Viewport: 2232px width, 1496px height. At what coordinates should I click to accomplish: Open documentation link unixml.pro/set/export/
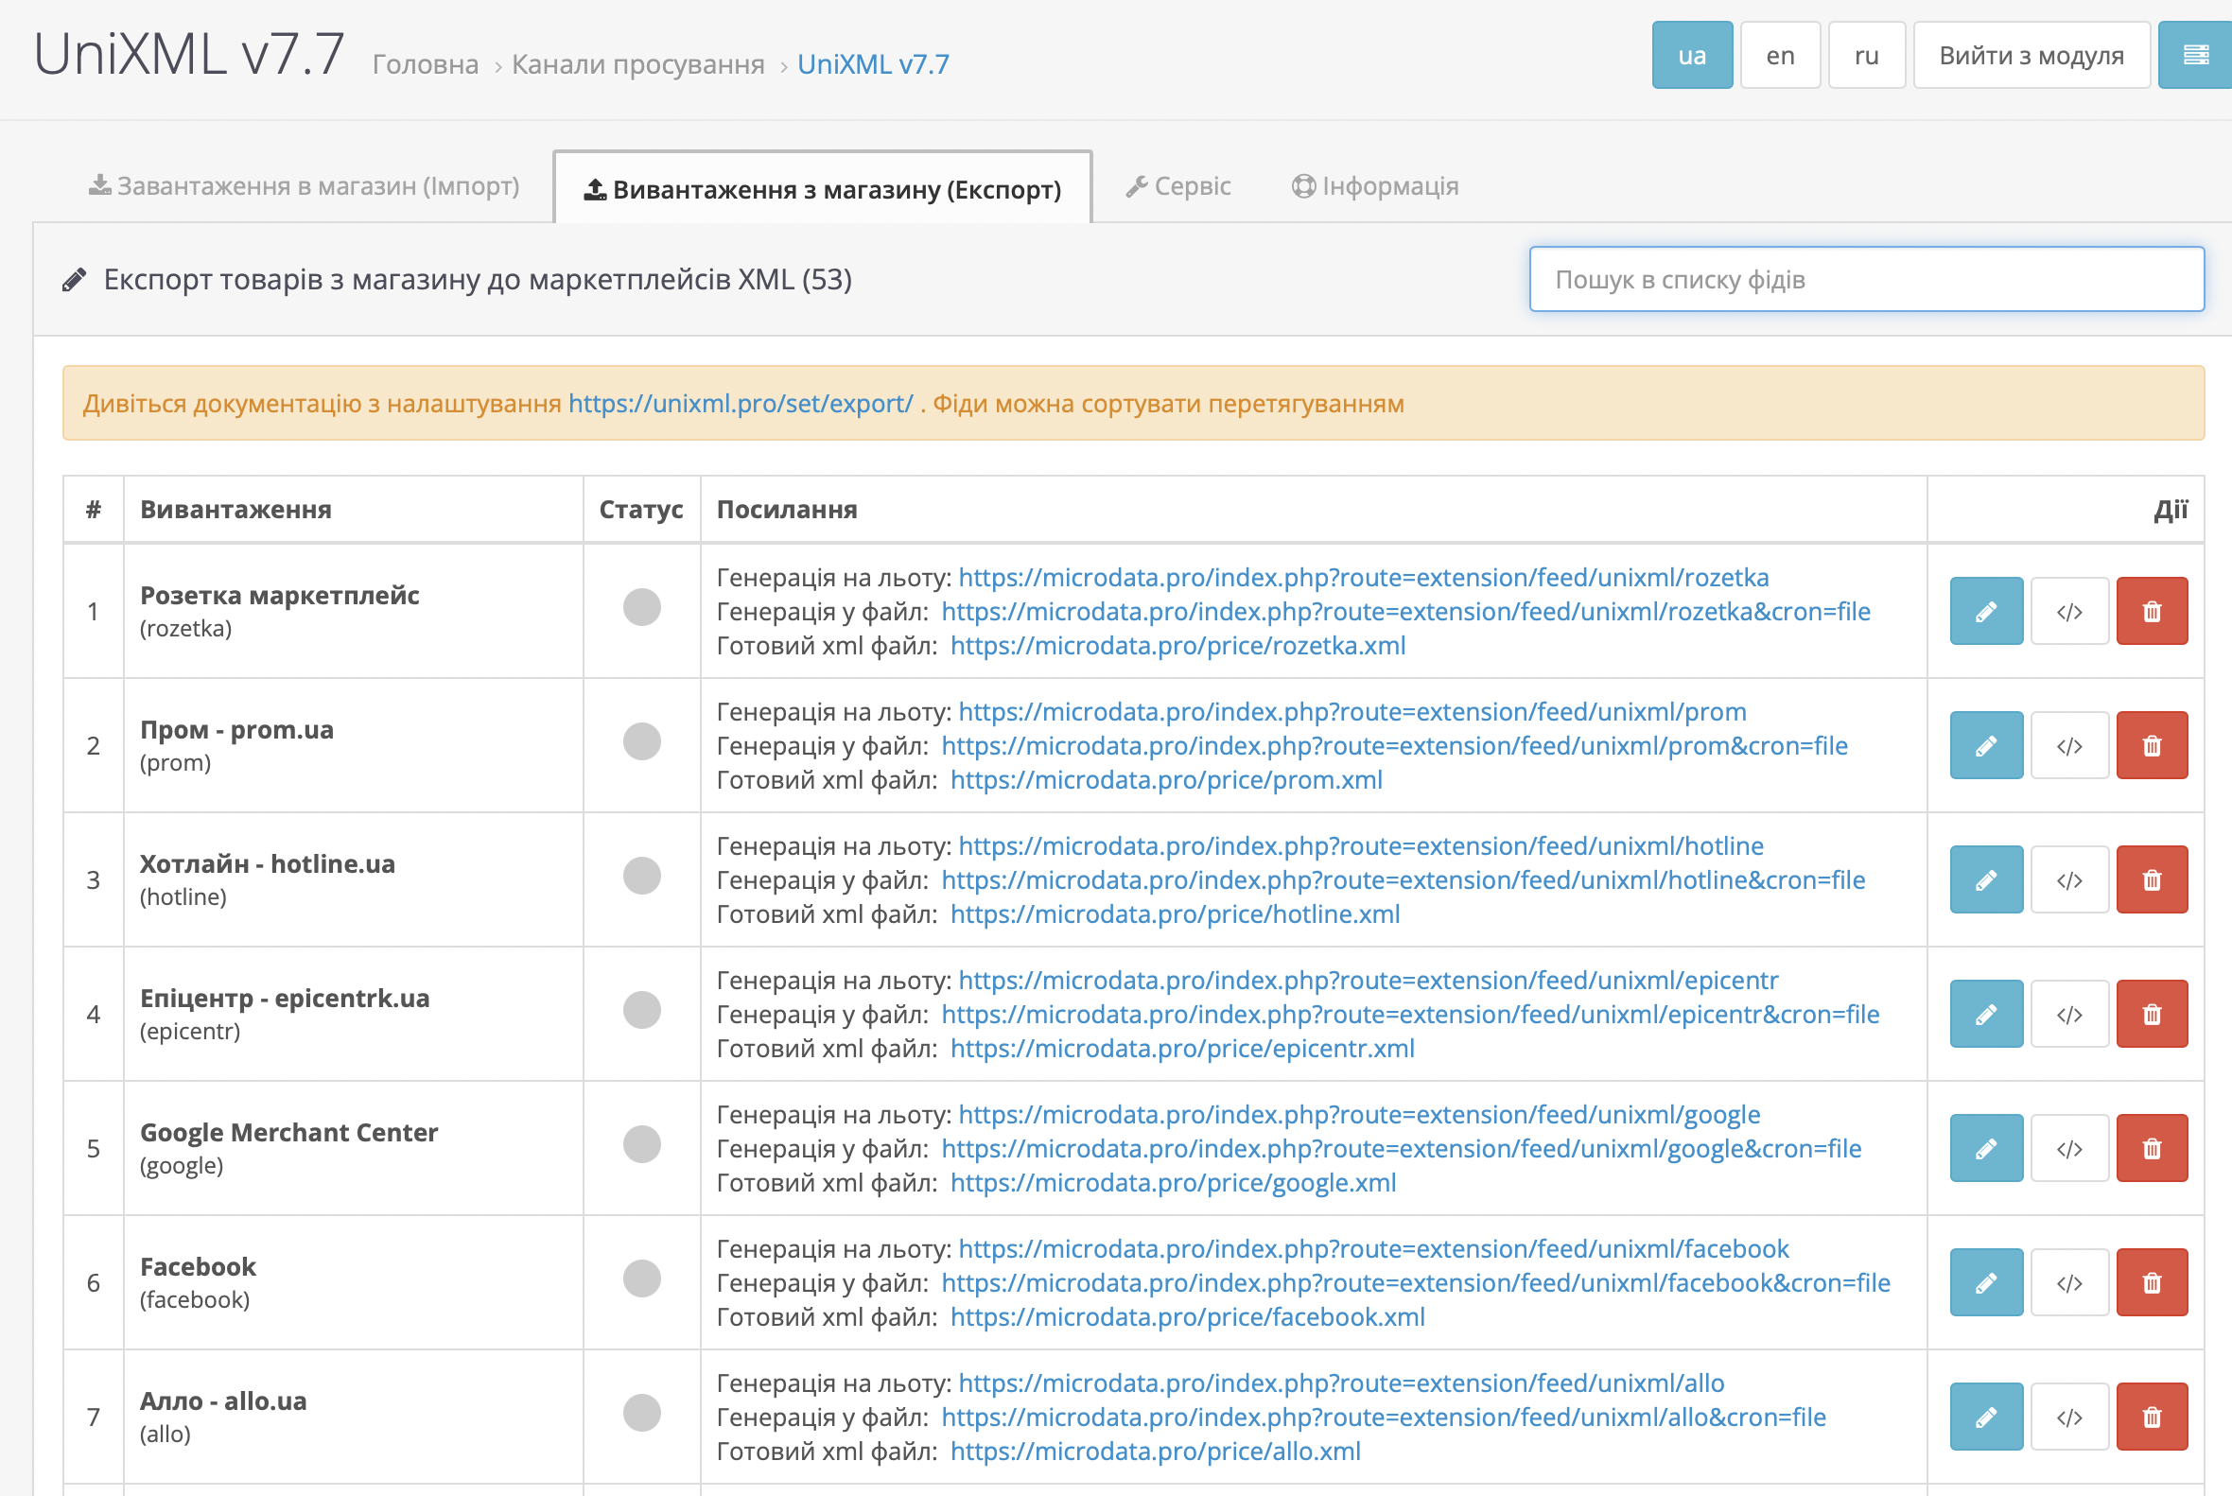[741, 404]
